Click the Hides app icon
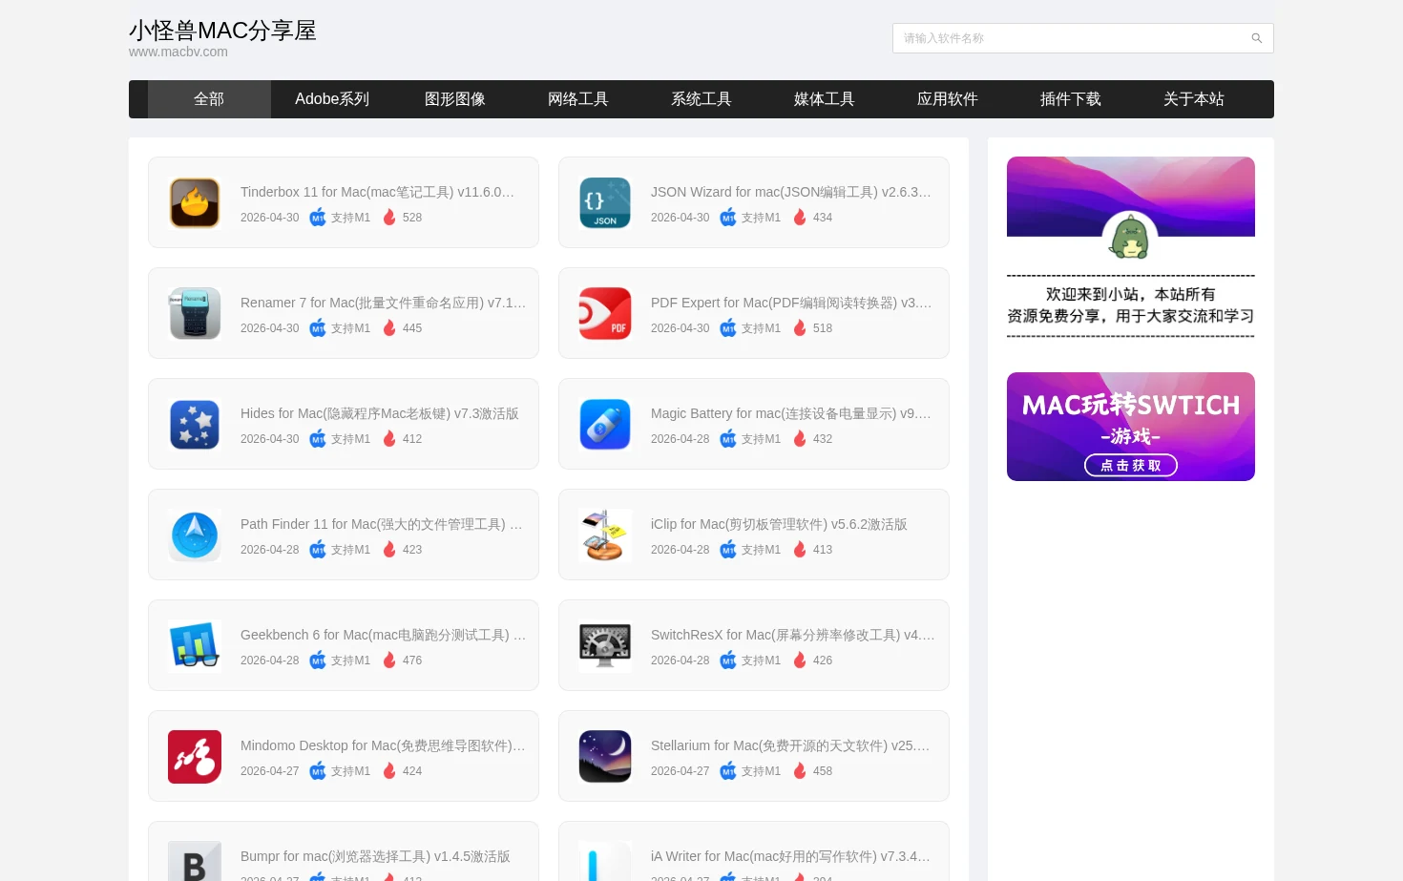Viewport: 1403px width, 881px height. (195, 424)
